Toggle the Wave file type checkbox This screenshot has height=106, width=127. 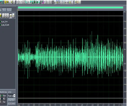pos(1,96)
